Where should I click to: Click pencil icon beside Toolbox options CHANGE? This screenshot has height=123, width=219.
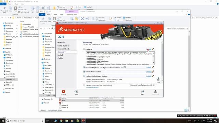(153, 76)
